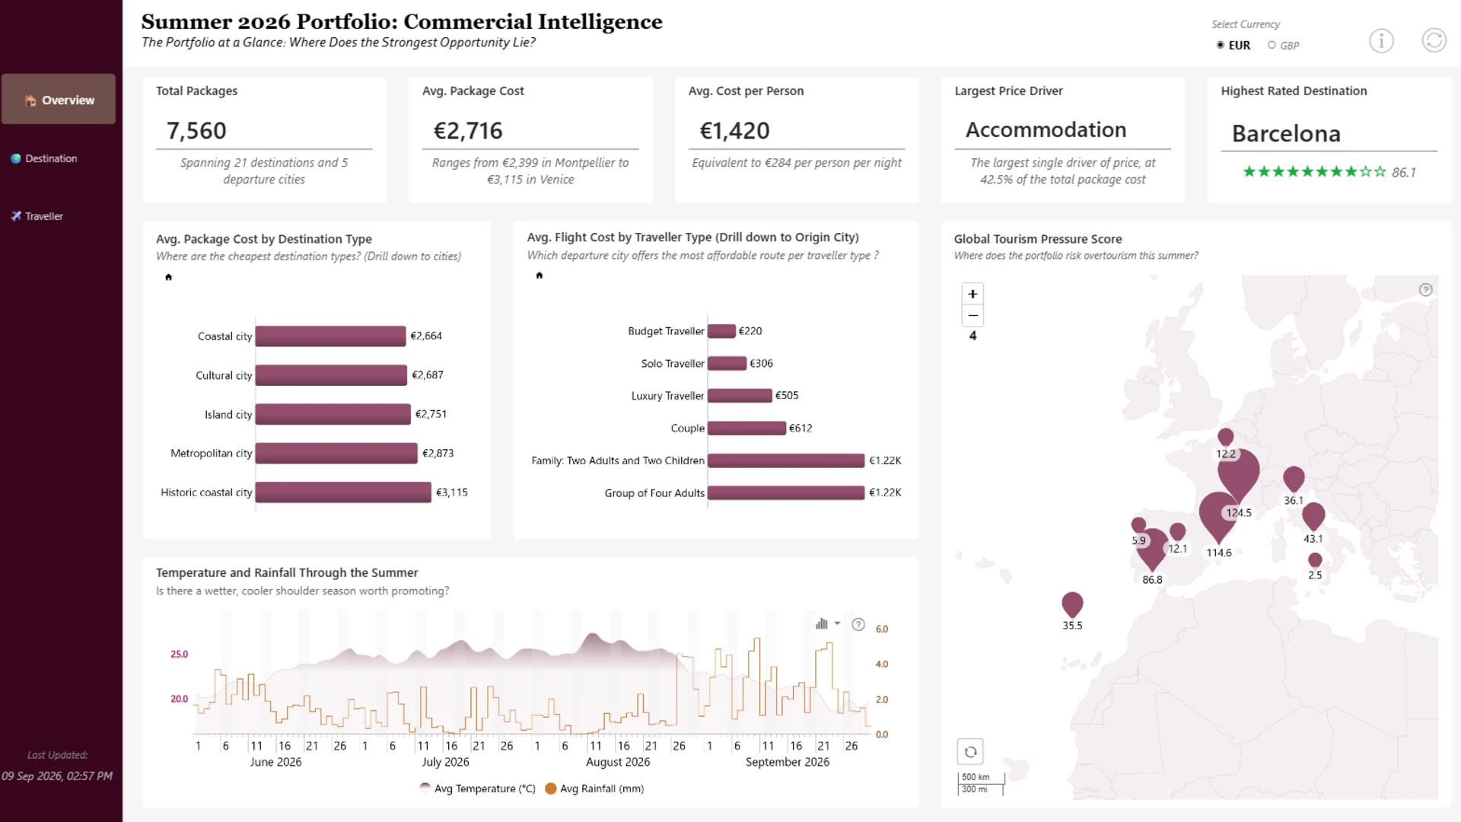The image size is (1461, 822).
Task: Select the 43.1 pressure score map pin
Action: pos(1313,517)
